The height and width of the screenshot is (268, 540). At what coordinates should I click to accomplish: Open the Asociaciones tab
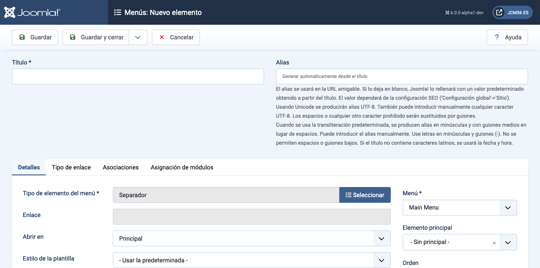121,167
